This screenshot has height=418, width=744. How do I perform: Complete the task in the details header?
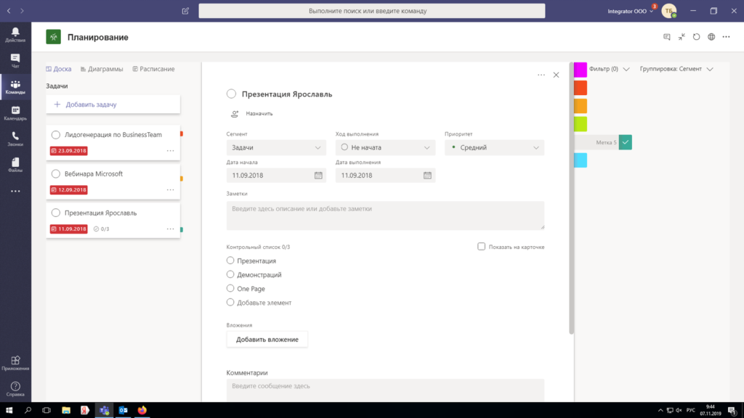click(231, 94)
